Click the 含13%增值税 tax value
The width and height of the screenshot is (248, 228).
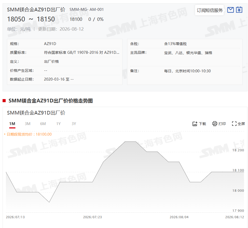[x=175, y=44]
